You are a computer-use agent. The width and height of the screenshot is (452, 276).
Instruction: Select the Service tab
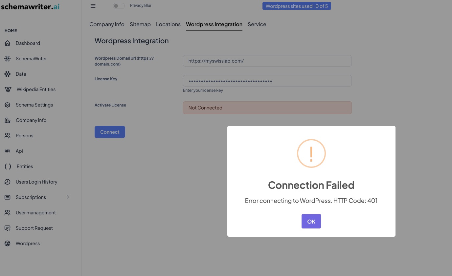pos(257,25)
